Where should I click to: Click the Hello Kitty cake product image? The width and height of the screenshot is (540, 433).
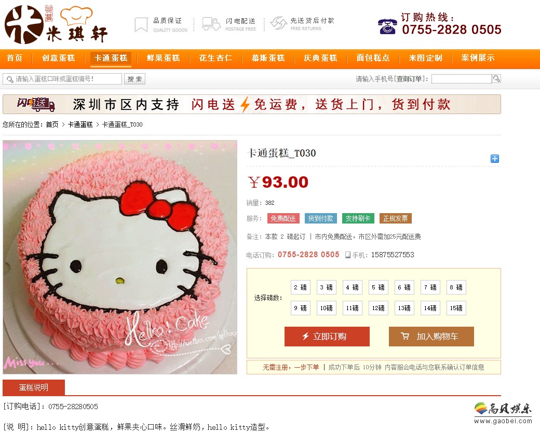point(120,257)
